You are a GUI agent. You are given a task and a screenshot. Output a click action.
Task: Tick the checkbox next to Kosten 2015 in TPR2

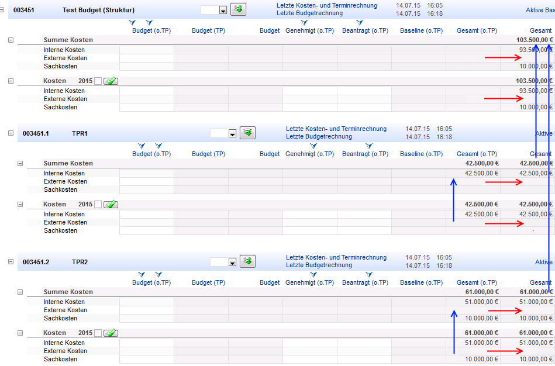click(98, 333)
